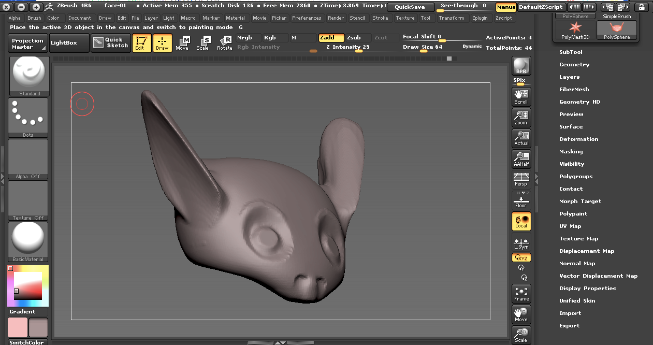Choose the Rotate transform tool
Image resolution: width=653 pixels, height=345 pixels.
pyautogui.click(x=224, y=43)
